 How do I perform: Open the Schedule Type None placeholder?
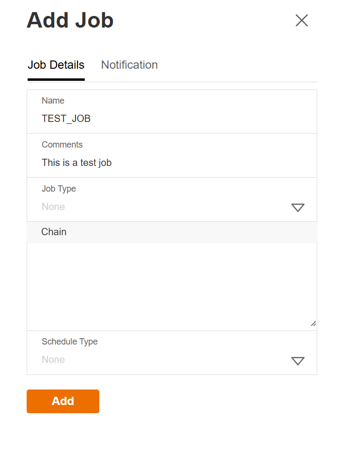(53, 360)
